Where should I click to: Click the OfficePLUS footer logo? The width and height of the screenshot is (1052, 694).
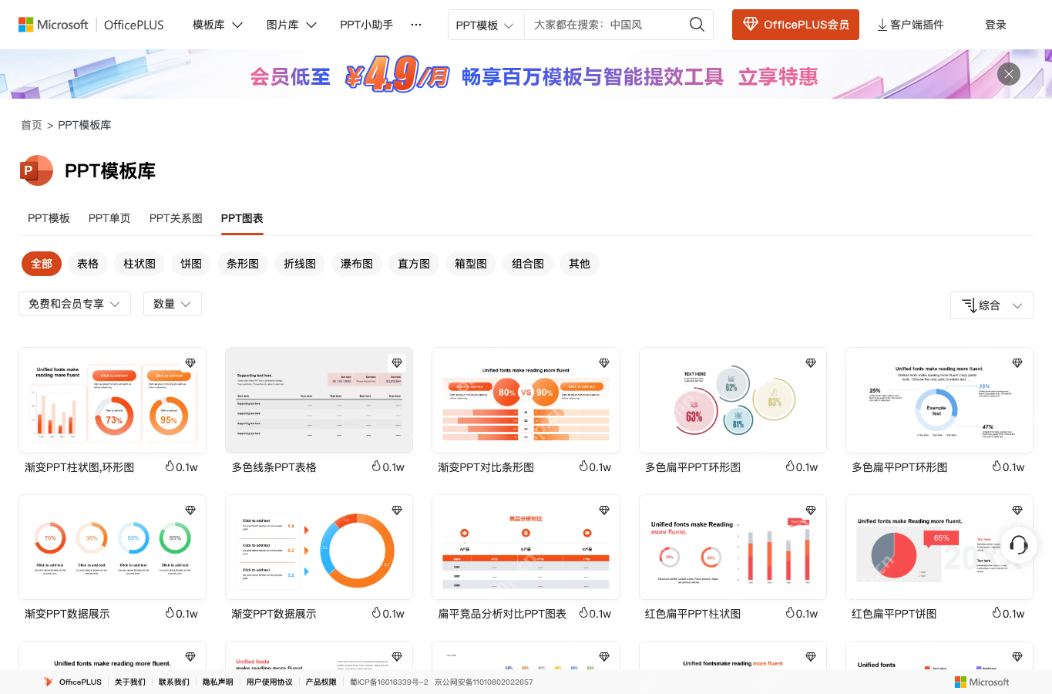click(x=72, y=682)
